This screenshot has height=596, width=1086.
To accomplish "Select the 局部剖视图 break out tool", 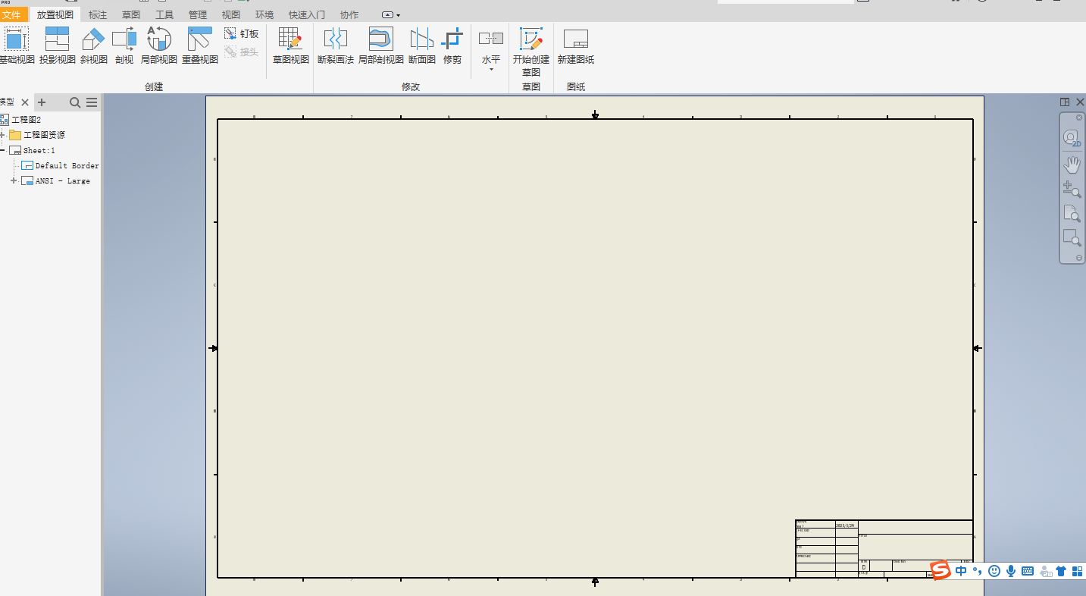I will 381,45.
